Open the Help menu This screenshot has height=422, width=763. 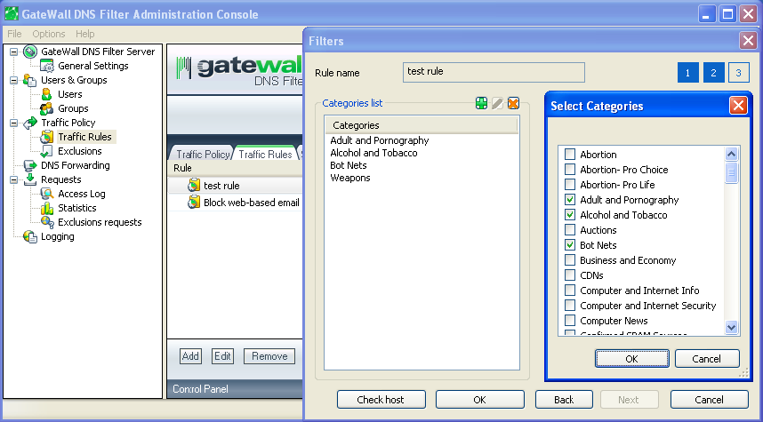tap(84, 34)
